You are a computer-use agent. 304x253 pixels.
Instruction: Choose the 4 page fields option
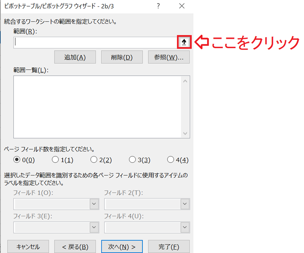[171, 160]
